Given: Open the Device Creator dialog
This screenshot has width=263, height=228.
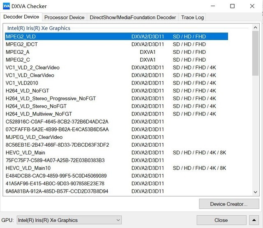Looking at the screenshot, I should (x=229, y=204).
